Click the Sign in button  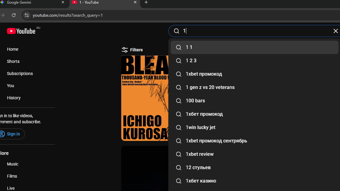12,134
